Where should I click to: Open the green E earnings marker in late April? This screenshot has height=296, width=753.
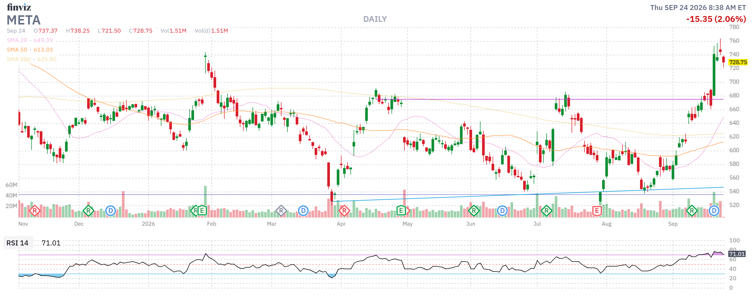tap(401, 211)
